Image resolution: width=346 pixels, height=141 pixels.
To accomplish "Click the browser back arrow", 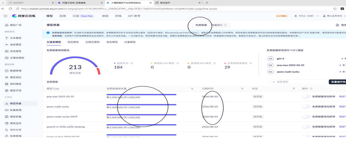I will (x=3, y=9).
